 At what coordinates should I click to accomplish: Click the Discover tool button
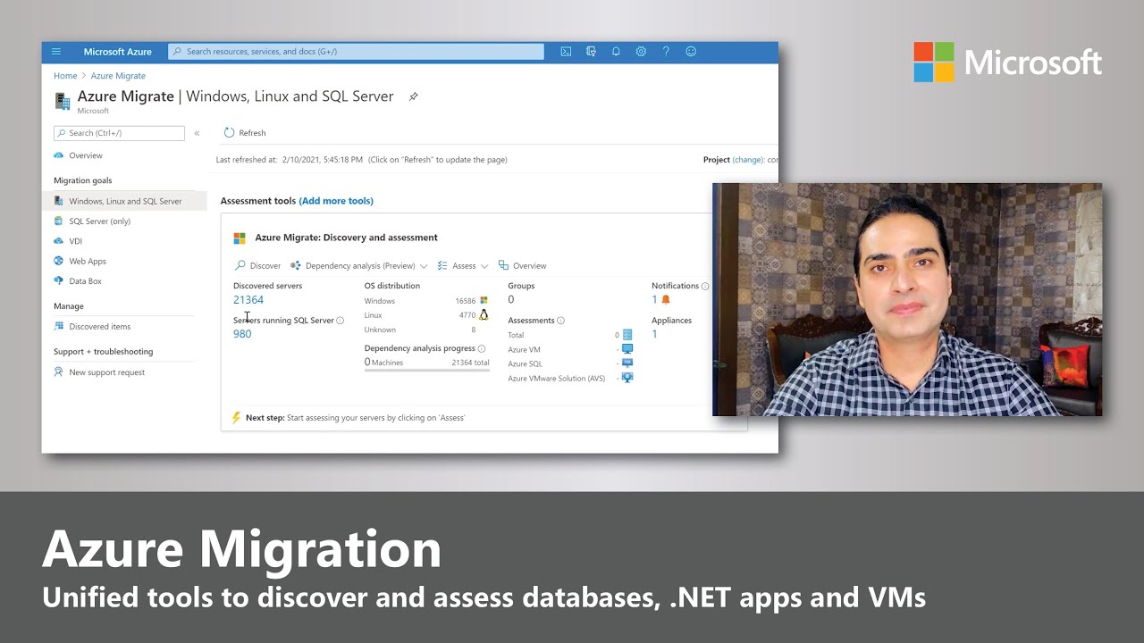257,266
